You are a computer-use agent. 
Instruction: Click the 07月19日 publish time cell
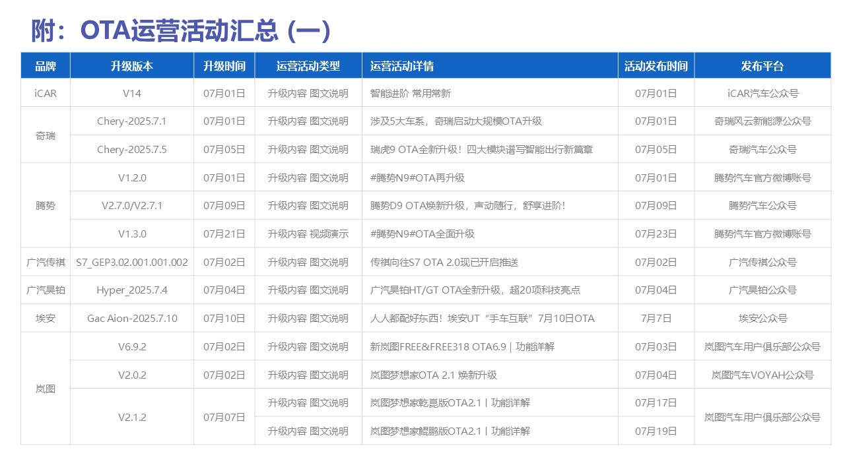point(656,431)
